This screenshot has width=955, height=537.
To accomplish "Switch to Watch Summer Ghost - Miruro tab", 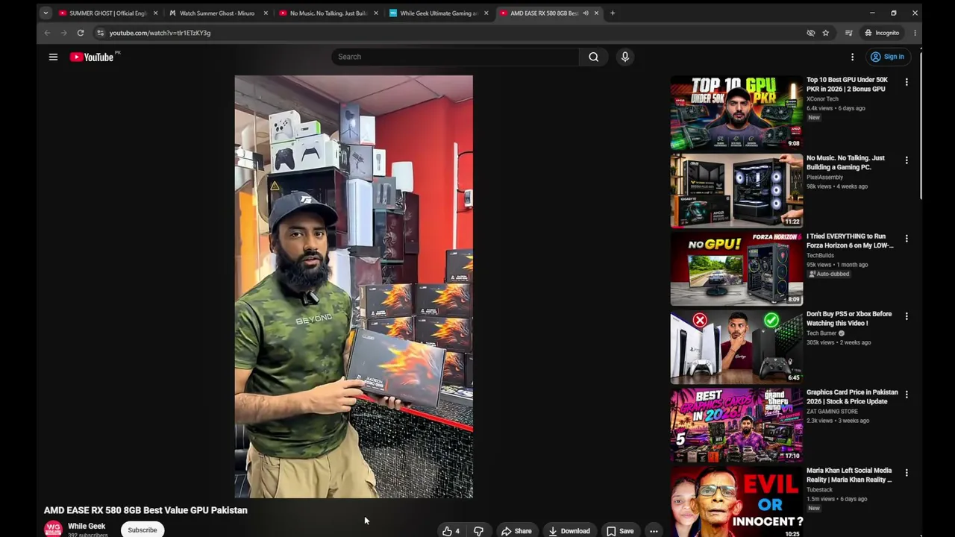I will click(x=217, y=13).
